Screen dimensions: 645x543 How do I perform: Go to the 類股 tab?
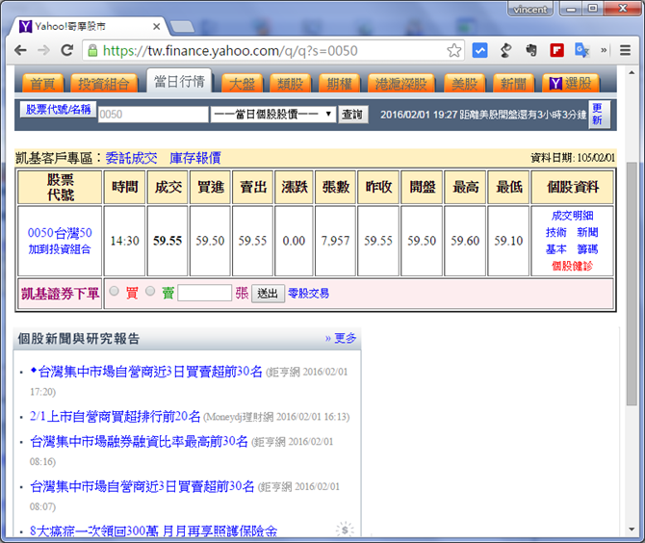click(291, 84)
